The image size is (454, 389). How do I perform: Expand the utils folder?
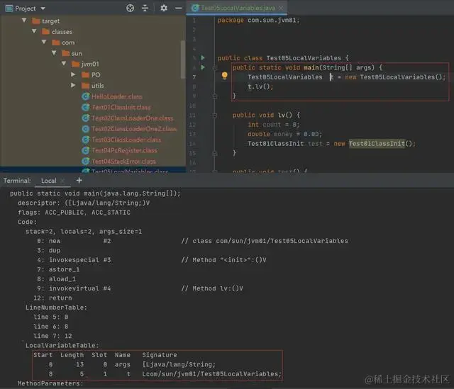coord(73,85)
